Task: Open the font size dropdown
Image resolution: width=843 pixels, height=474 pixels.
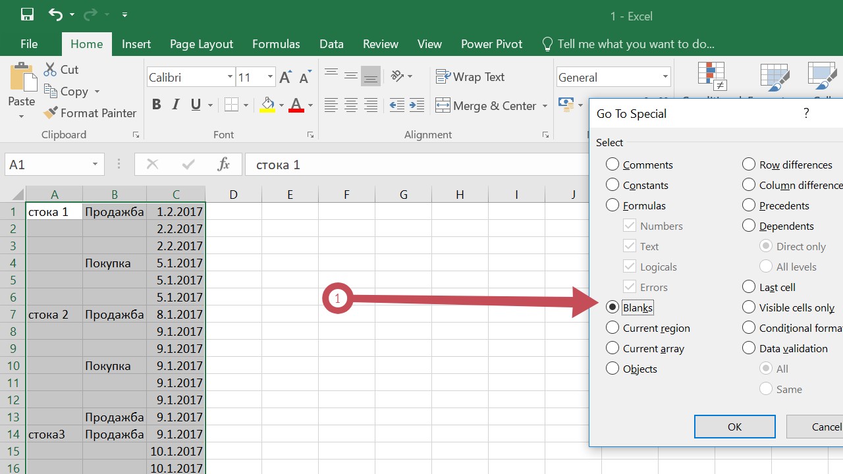Action: [270, 77]
